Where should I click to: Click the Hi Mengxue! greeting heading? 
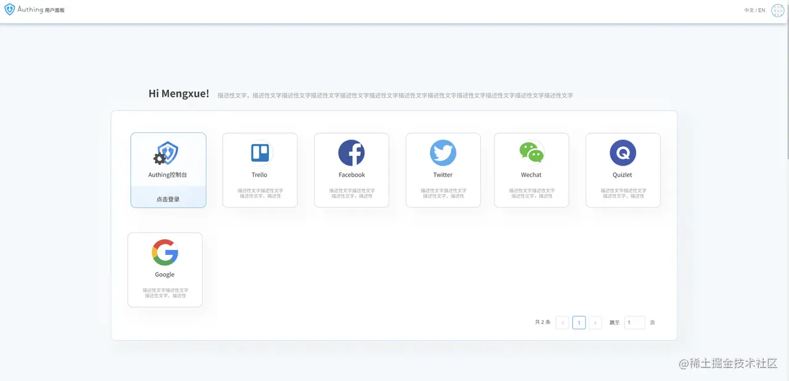[x=179, y=94]
